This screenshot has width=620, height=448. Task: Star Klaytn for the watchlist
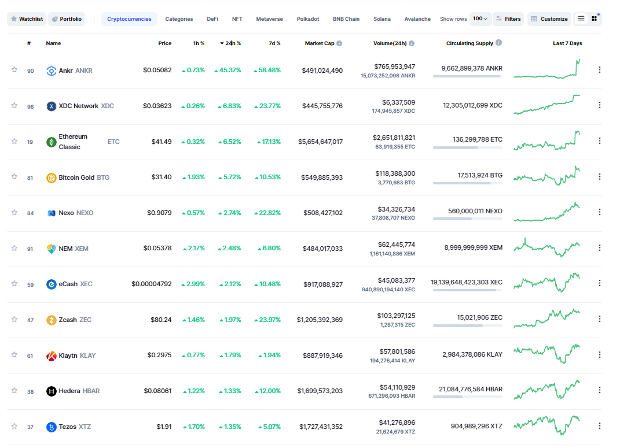click(14, 355)
